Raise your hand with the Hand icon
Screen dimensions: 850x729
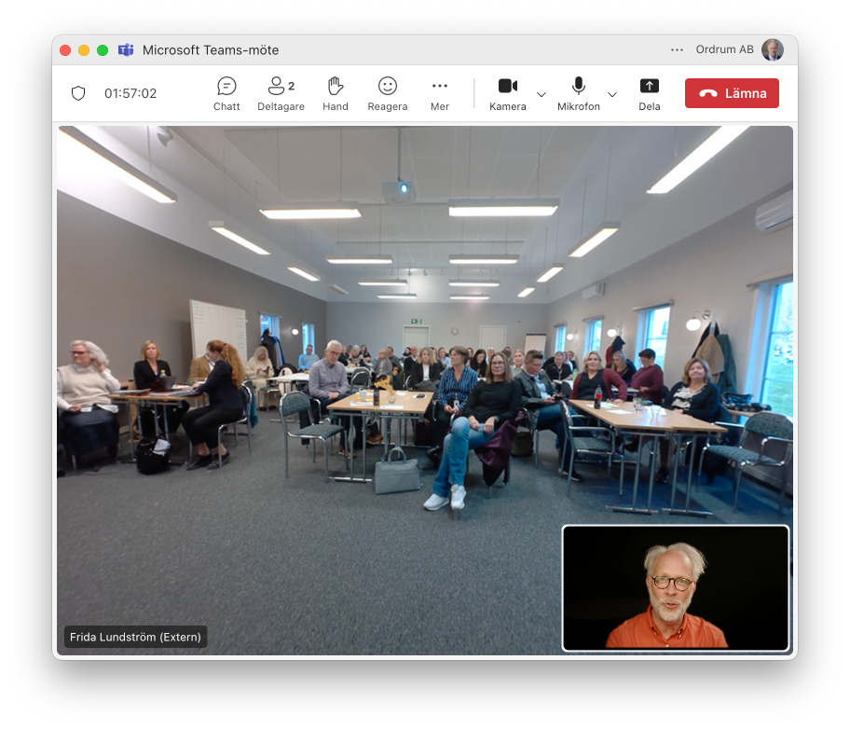coord(336,93)
